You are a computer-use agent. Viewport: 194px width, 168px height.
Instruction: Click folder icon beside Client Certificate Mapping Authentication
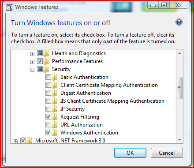click(x=55, y=85)
